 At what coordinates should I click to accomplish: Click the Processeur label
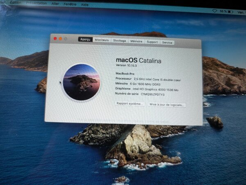click(x=123, y=78)
